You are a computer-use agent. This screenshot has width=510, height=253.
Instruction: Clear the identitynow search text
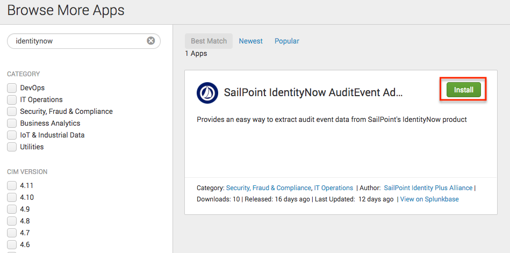(x=151, y=41)
